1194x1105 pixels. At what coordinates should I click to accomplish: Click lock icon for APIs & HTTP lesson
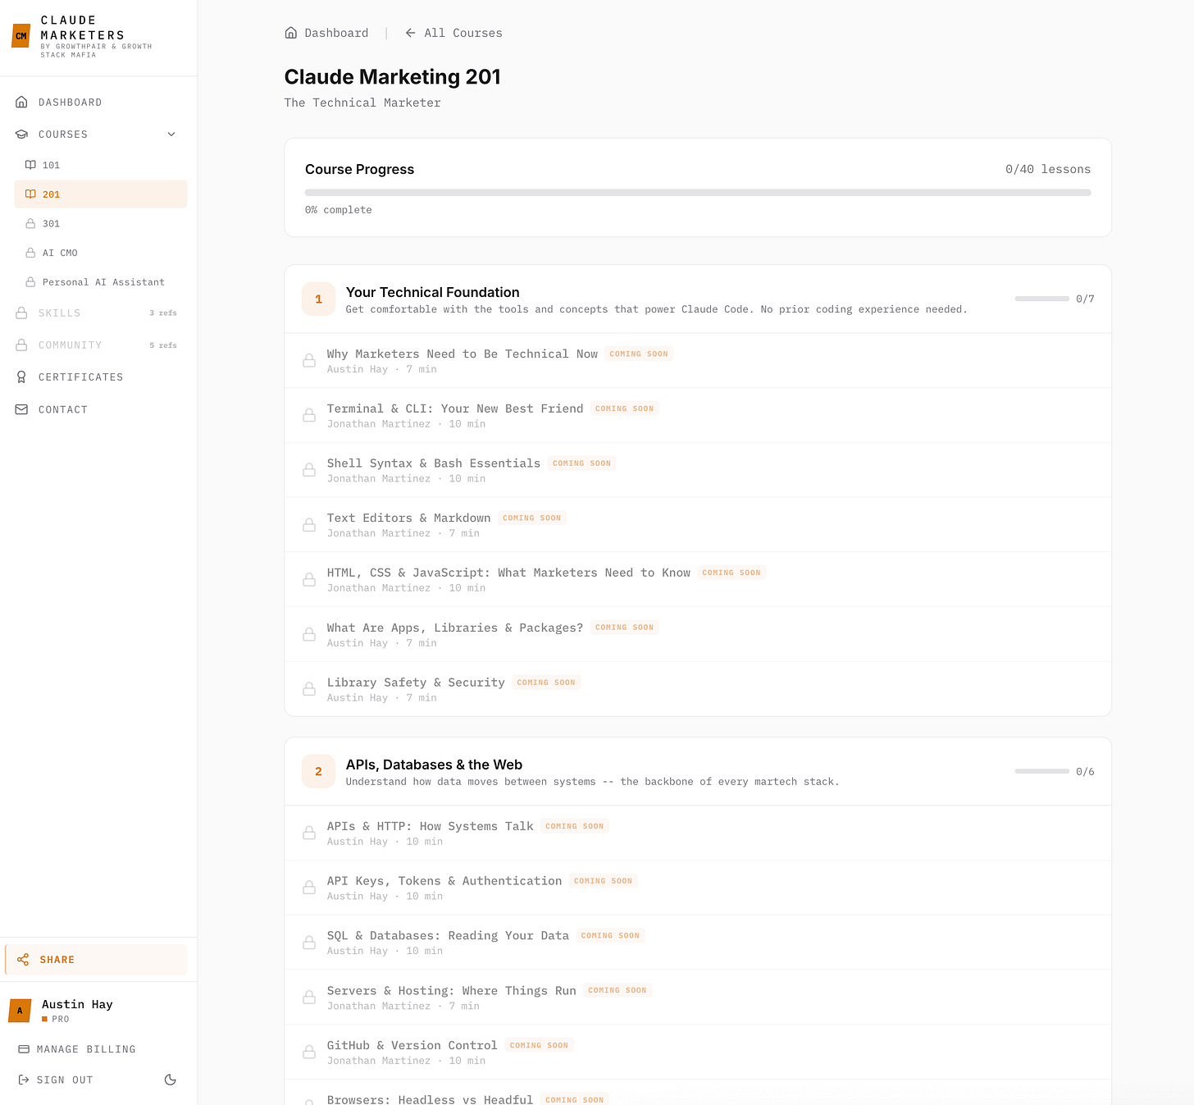(309, 833)
